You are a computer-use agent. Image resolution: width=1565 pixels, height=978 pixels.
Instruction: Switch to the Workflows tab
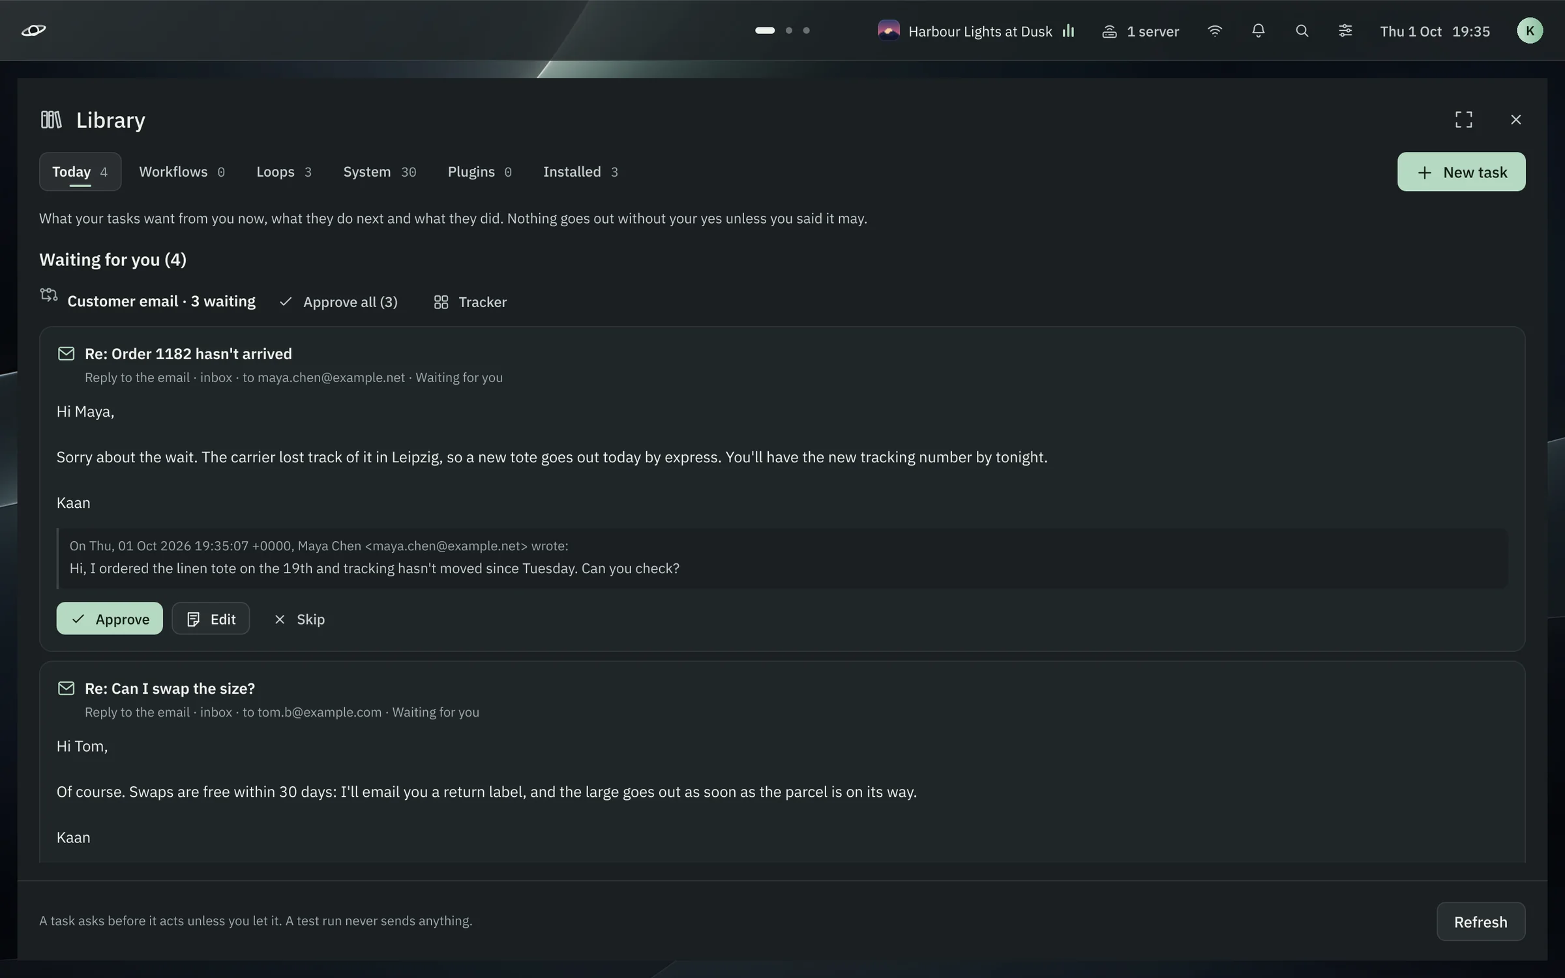[182, 171]
